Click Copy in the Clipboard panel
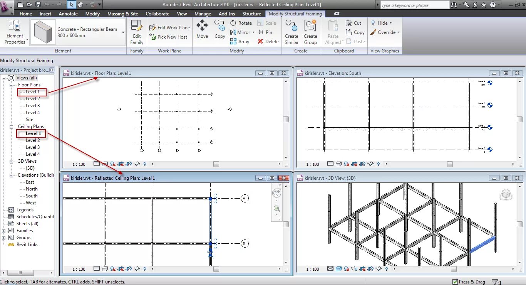The width and height of the screenshot is (526, 285). tap(355, 32)
